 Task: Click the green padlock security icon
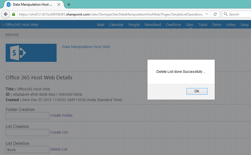pyautogui.click(x=14, y=14)
